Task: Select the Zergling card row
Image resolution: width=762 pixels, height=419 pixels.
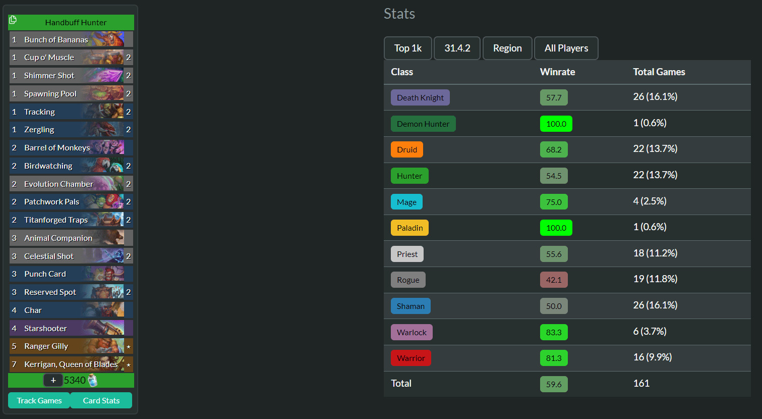Action: tap(71, 130)
